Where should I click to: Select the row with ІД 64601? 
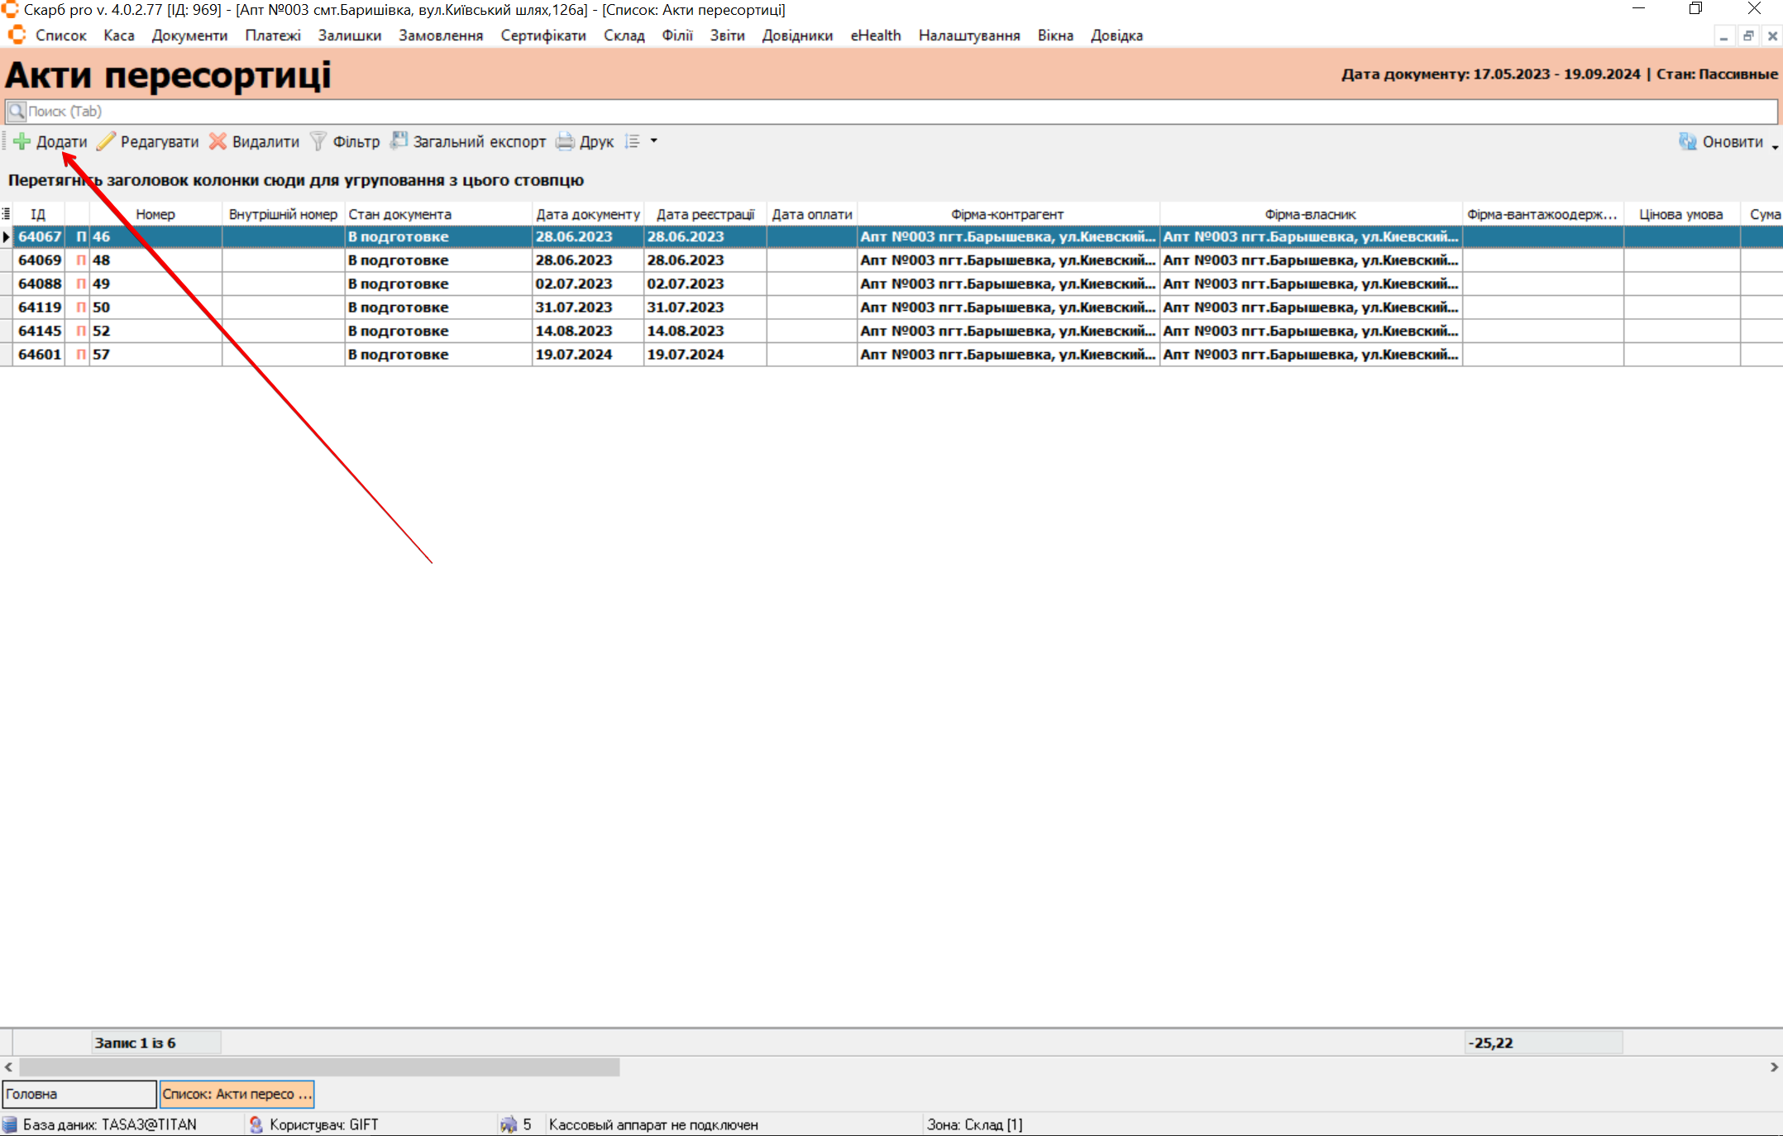tap(40, 355)
